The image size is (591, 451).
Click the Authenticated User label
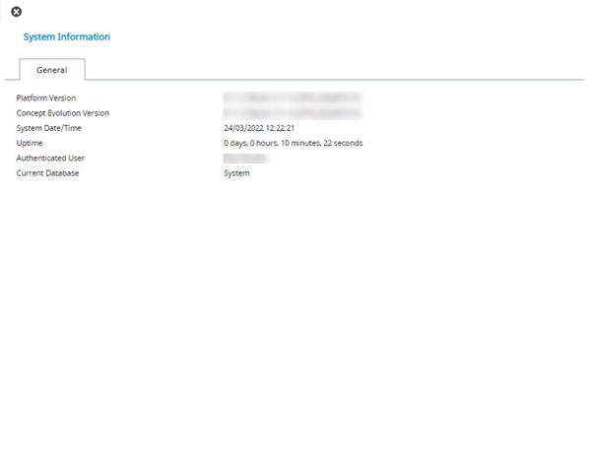pos(50,158)
